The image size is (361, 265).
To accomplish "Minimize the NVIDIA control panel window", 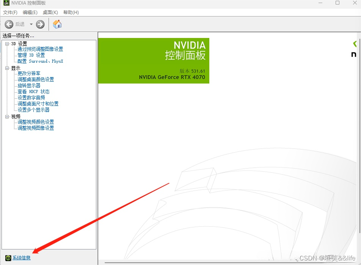I will [x=320, y=3].
